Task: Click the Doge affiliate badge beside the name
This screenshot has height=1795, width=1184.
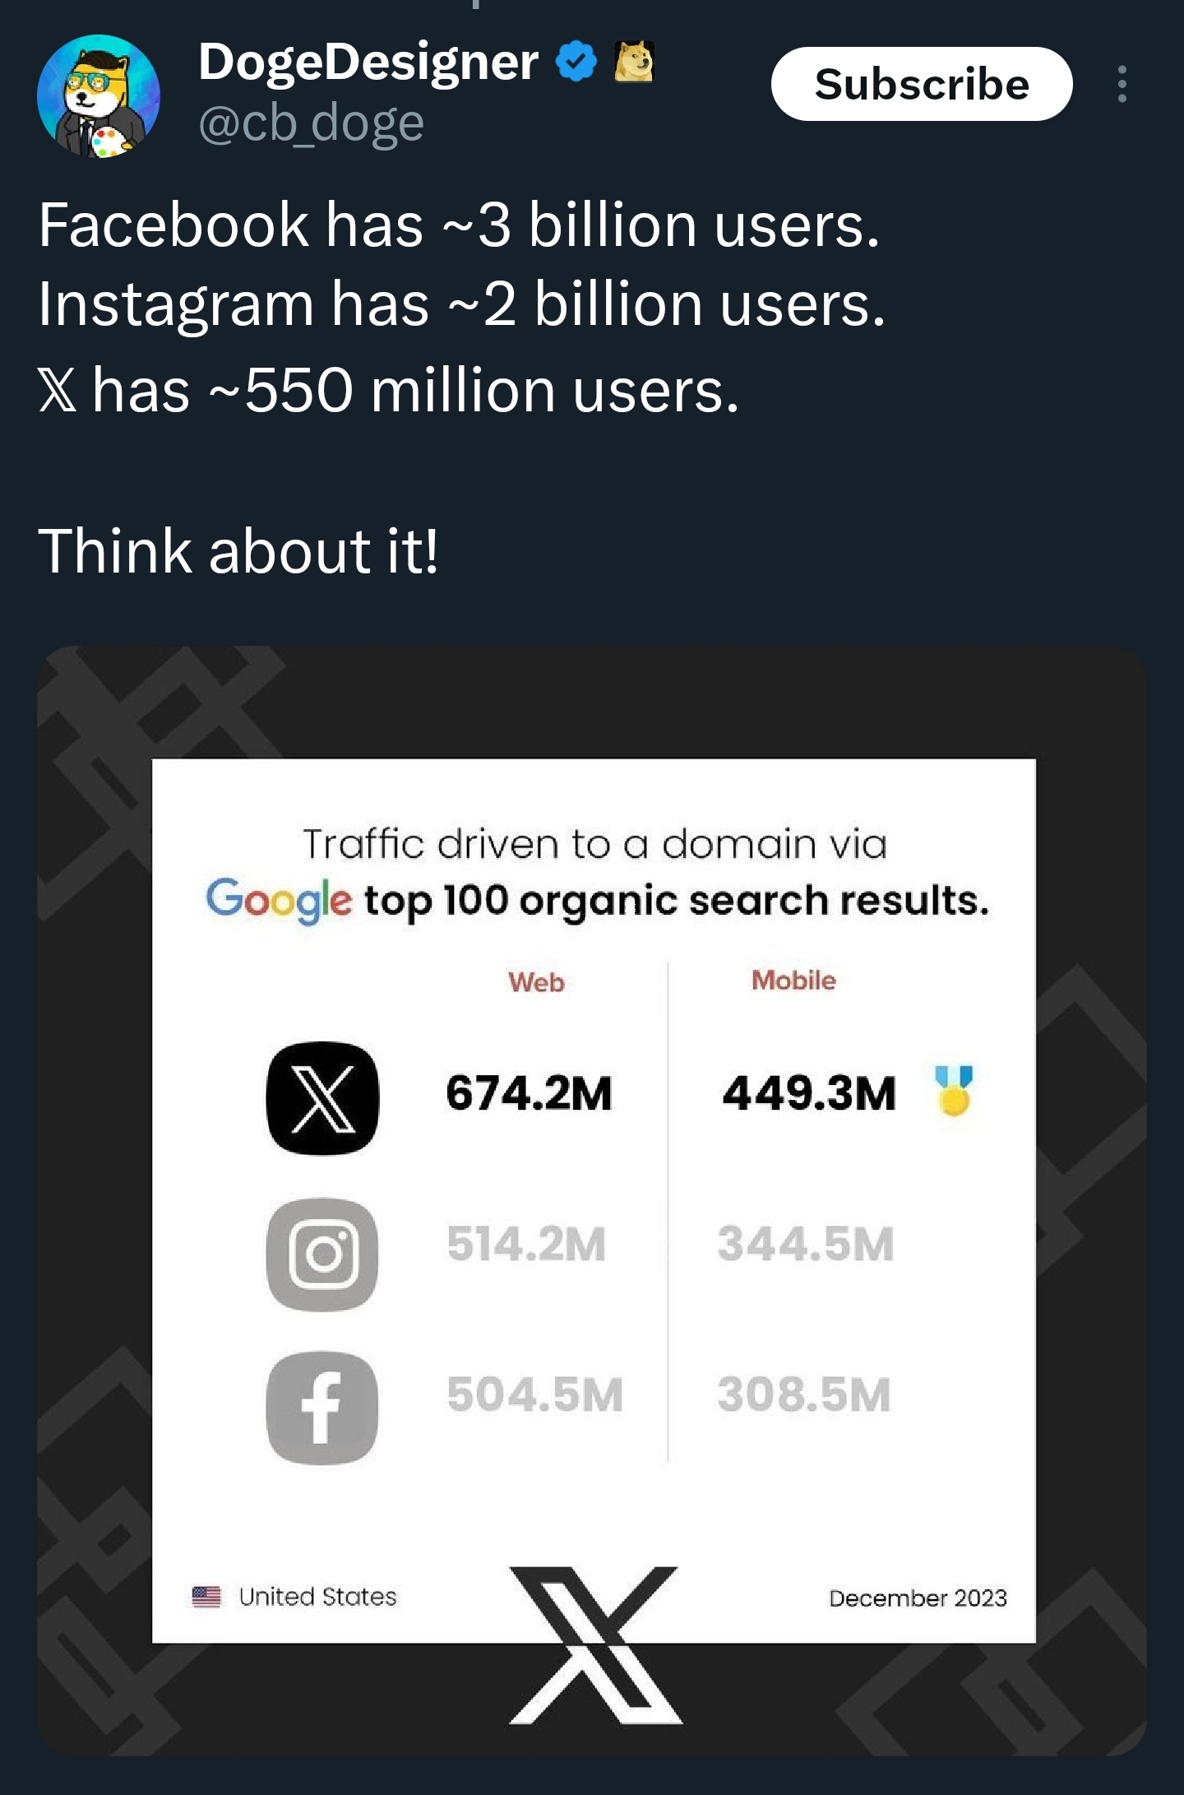Action: click(x=634, y=62)
